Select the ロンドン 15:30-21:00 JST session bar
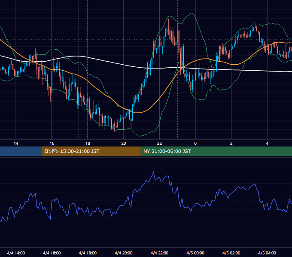Viewport: 292px width, 257px height. (91, 151)
